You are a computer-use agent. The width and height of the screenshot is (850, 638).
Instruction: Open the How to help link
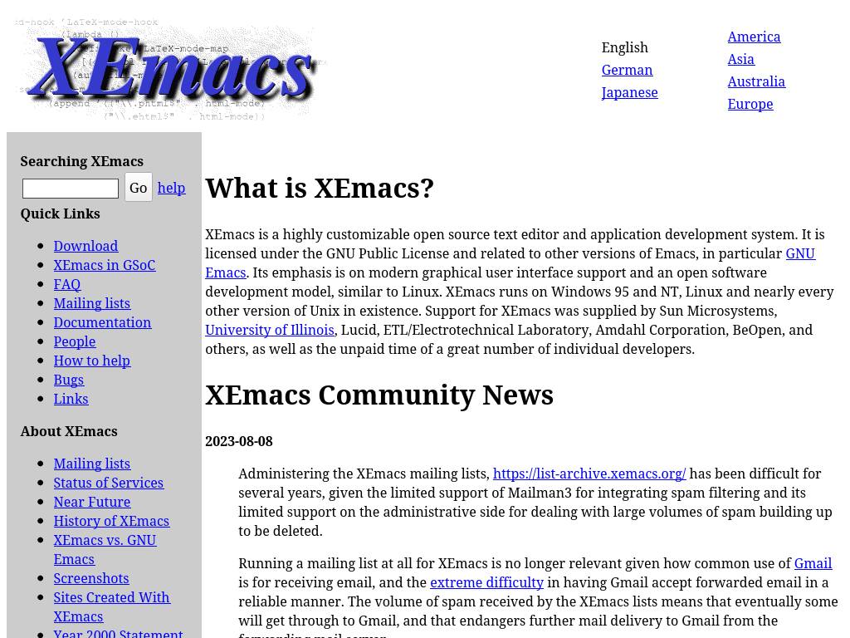click(x=91, y=361)
